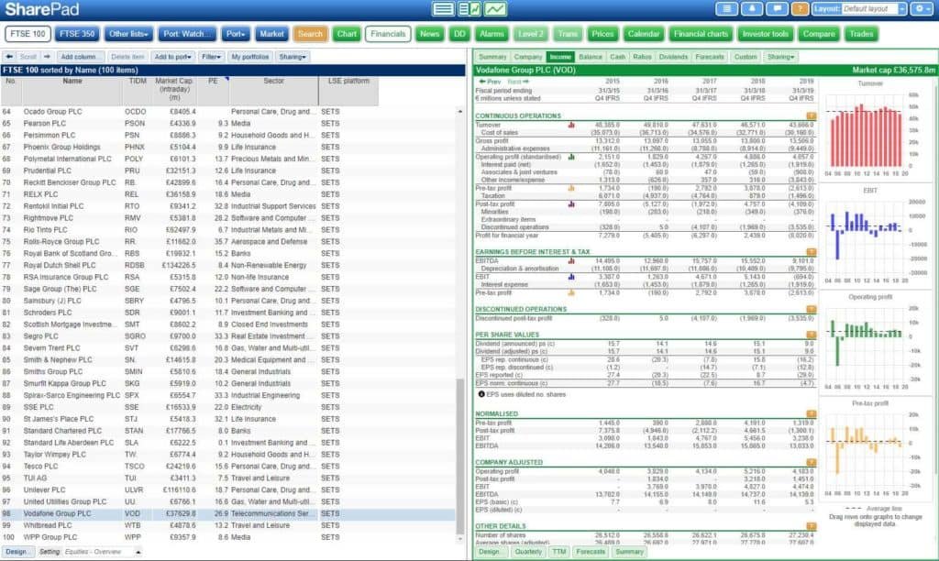Image resolution: width=939 pixels, height=561 pixels.
Task: Click the orange help icon for Company Adjusted section
Action: coord(812,462)
